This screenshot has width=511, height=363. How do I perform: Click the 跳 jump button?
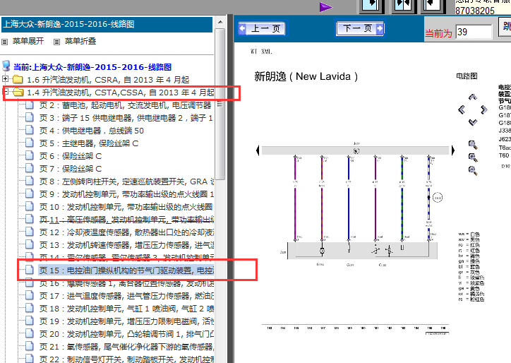505,26
